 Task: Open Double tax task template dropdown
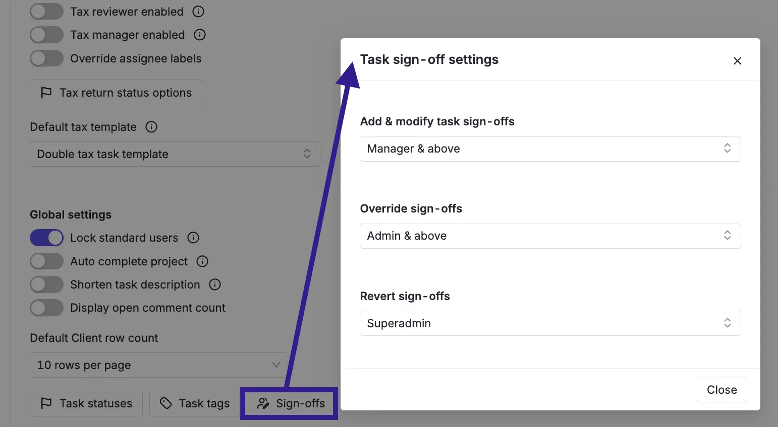coord(175,154)
